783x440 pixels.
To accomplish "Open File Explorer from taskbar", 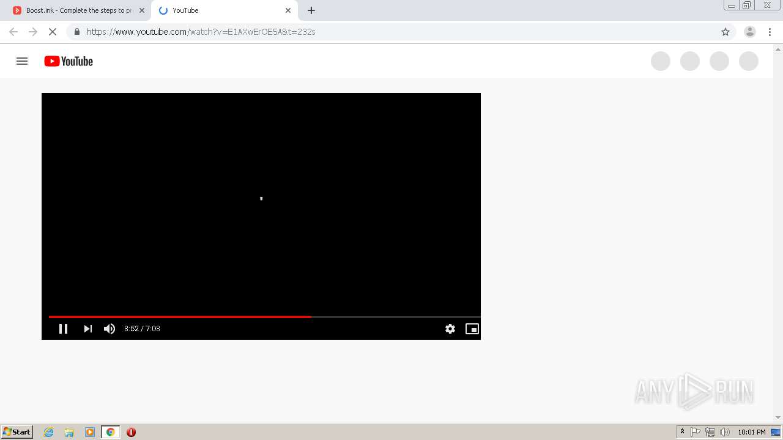I will (x=69, y=432).
